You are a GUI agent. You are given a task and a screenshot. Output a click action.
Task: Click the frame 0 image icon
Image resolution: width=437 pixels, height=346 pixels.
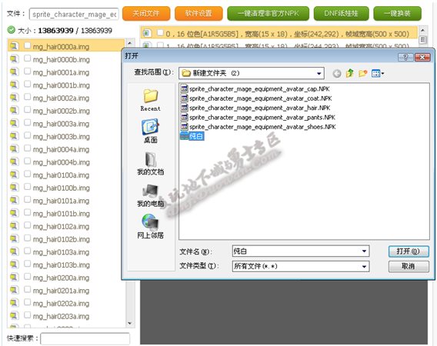coord(147,33)
